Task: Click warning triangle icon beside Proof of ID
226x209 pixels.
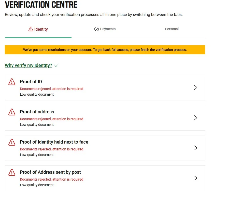Action: click(x=12, y=82)
